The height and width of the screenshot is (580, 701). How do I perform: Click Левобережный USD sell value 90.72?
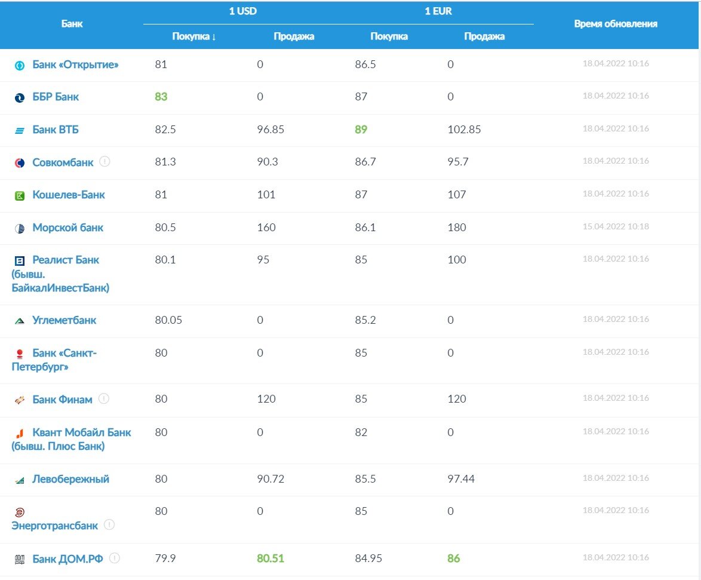point(270,478)
